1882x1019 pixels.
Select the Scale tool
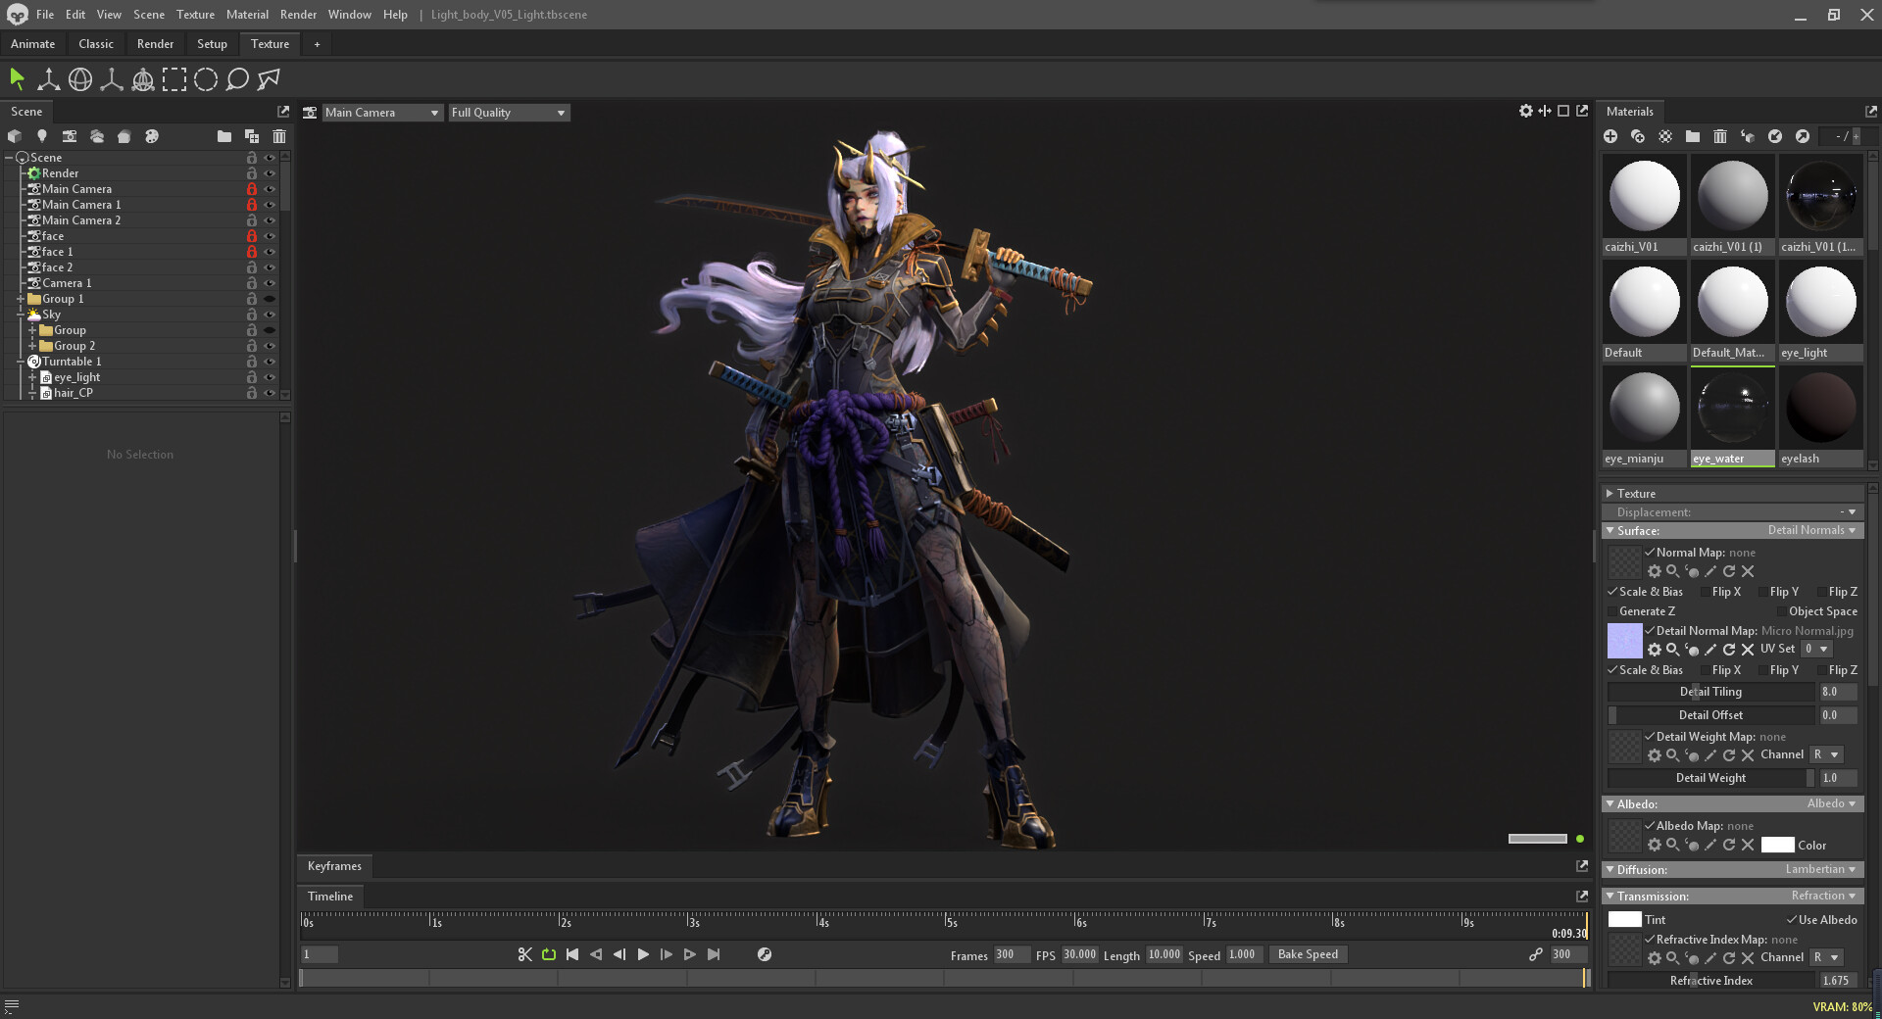111,79
